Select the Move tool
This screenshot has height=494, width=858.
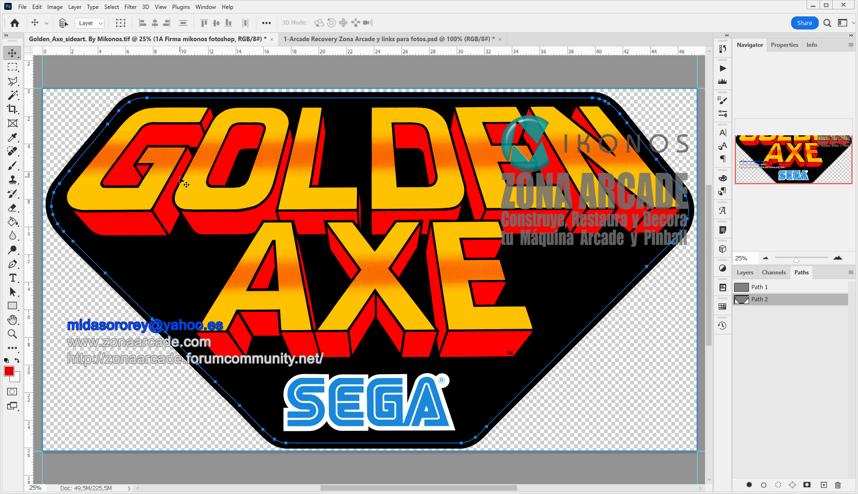tap(13, 53)
